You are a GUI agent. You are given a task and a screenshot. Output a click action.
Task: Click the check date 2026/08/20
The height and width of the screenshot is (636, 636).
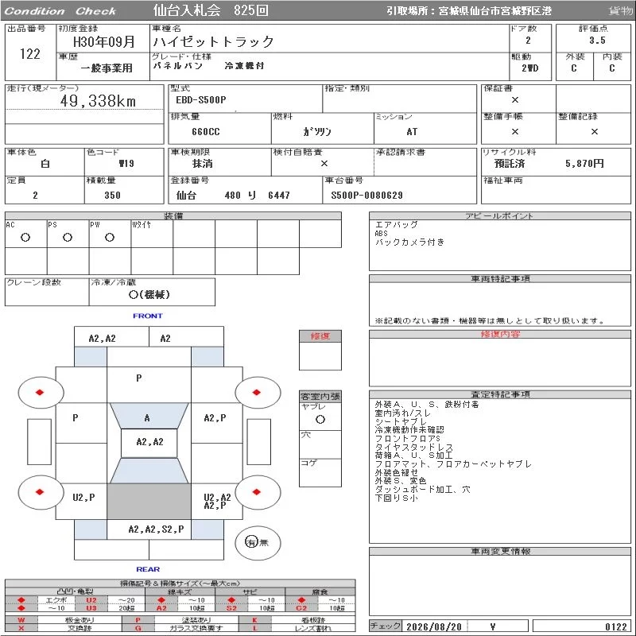click(x=434, y=626)
